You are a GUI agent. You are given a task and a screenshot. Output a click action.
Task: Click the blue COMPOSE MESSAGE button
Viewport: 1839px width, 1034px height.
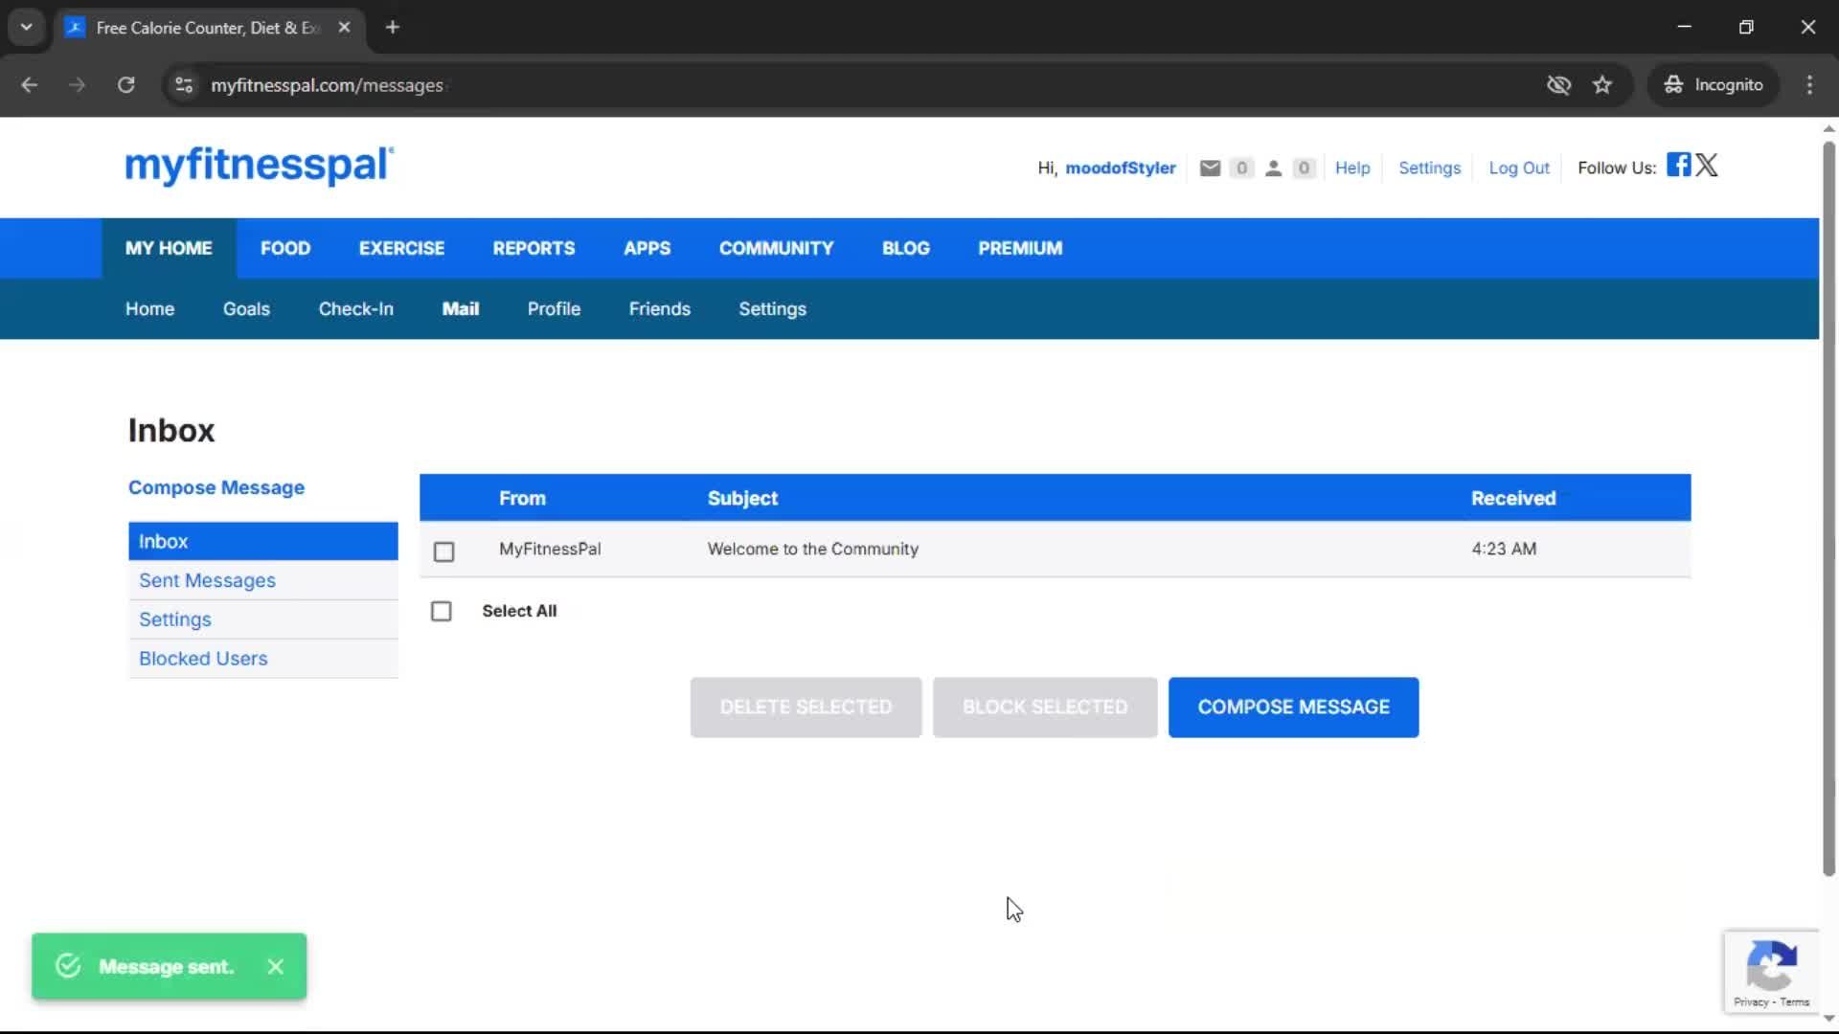point(1293,708)
